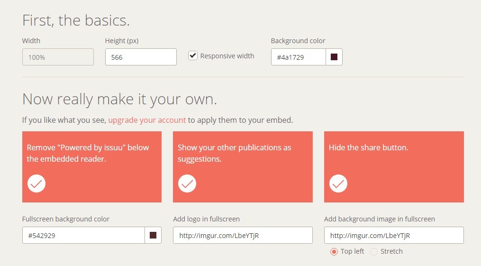This screenshot has width=481, height=266.
Task: Toggle checkmark for Hide the share button
Action: click(x=338, y=183)
